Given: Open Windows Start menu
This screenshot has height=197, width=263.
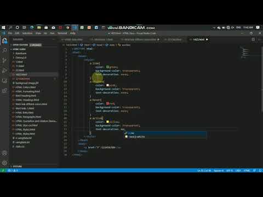Looking at the screenshot, I should click(3, 27).
